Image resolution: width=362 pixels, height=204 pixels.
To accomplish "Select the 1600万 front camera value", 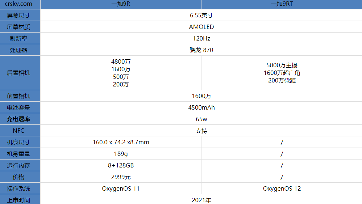I will 201,96.
